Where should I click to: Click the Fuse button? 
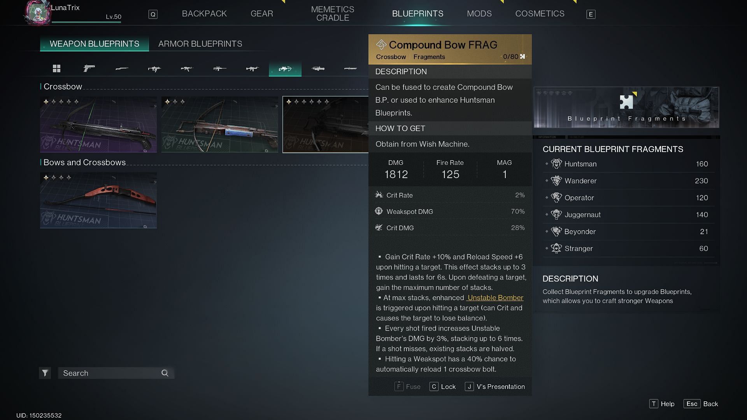[409, 386]
